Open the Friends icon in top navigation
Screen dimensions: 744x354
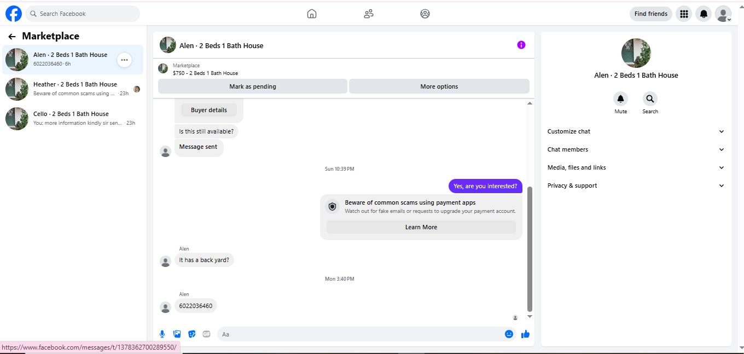click(x=369, y=14)
